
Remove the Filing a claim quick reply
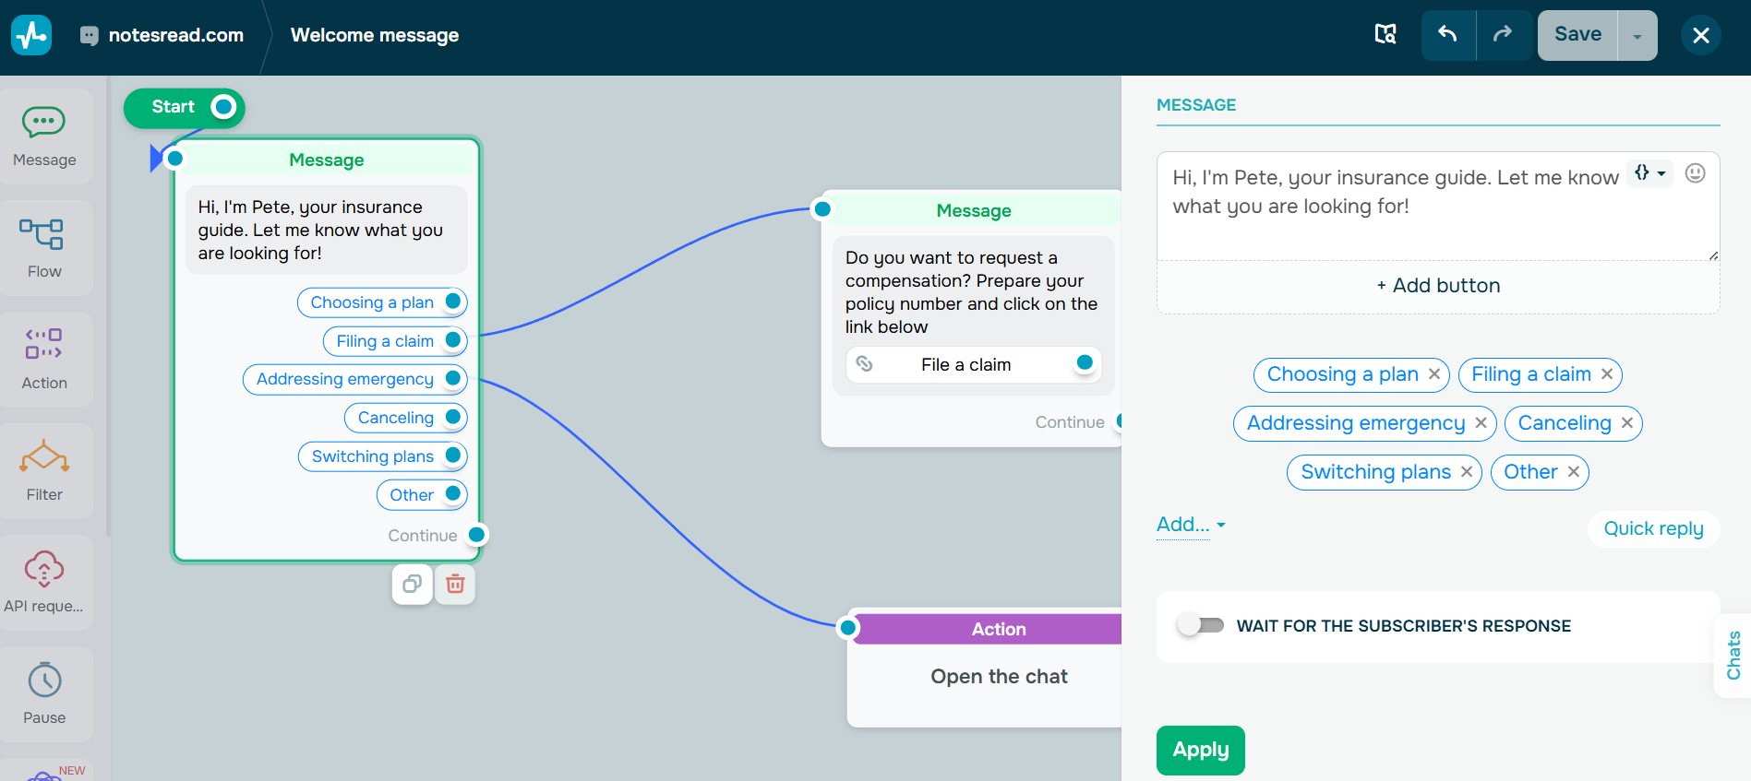[x=1607, y=373]
